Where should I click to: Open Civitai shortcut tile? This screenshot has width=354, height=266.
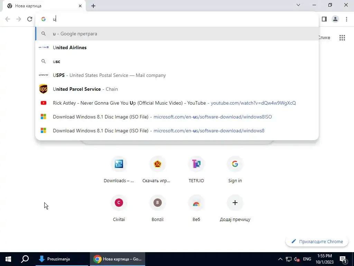[x=119, y=208]
